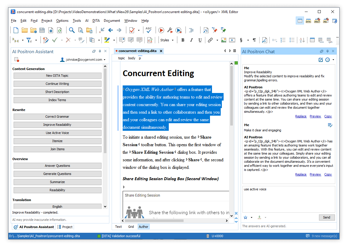Click the Use Active Voice button
The height and width of the screenshot is (247, 348).
click(x=57, y=133)
